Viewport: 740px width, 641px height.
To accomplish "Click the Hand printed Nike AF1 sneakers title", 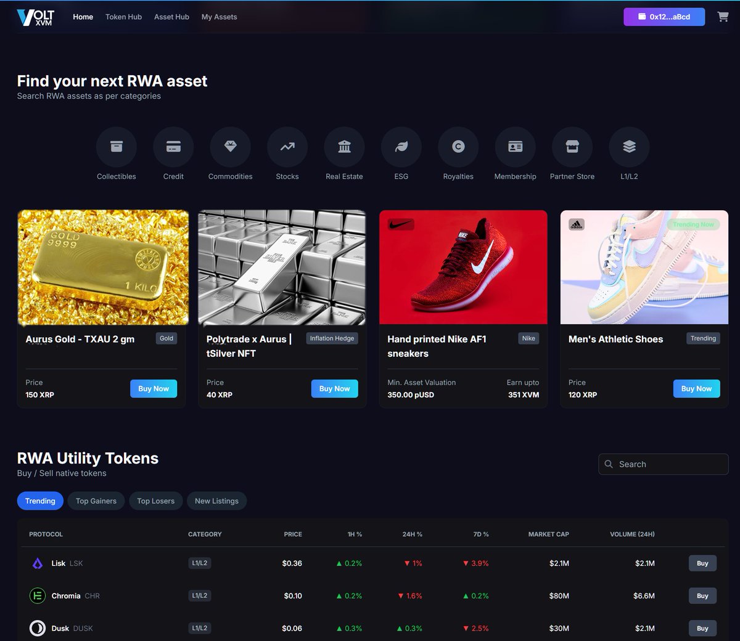I will 437,346.
